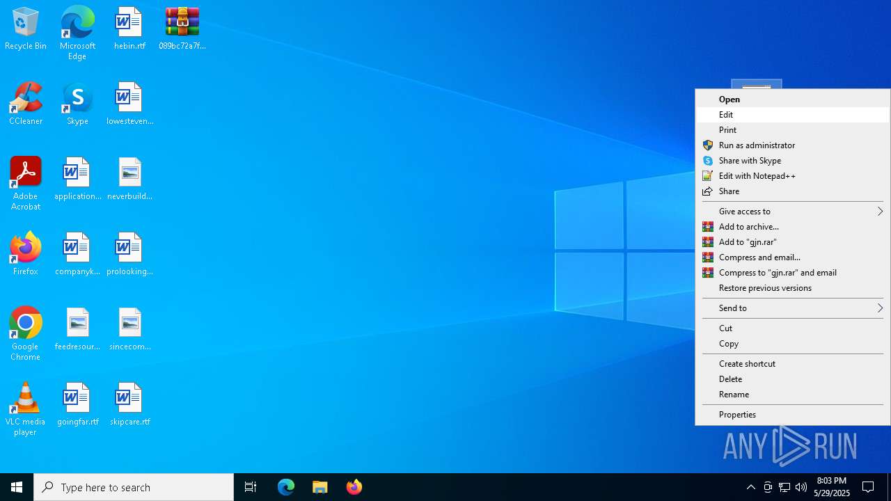This screenshot has width=891, height=501.
Task: Show hidden system tray icons
Action: (751, 487)
